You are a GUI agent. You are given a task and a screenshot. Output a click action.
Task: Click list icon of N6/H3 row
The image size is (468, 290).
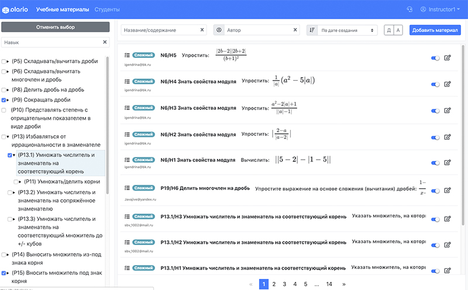(127, 108)
